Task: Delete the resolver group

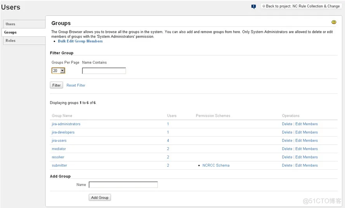Action: click(287, 157)
